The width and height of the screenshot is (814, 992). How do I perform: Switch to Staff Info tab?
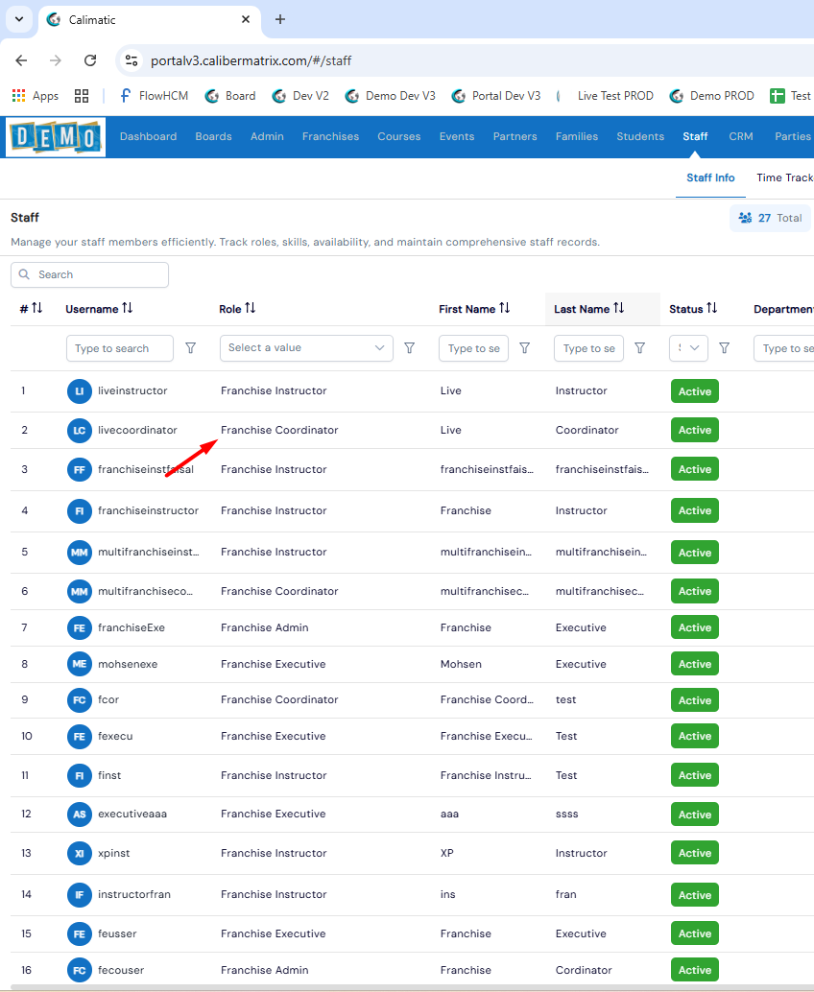point(711,177)
